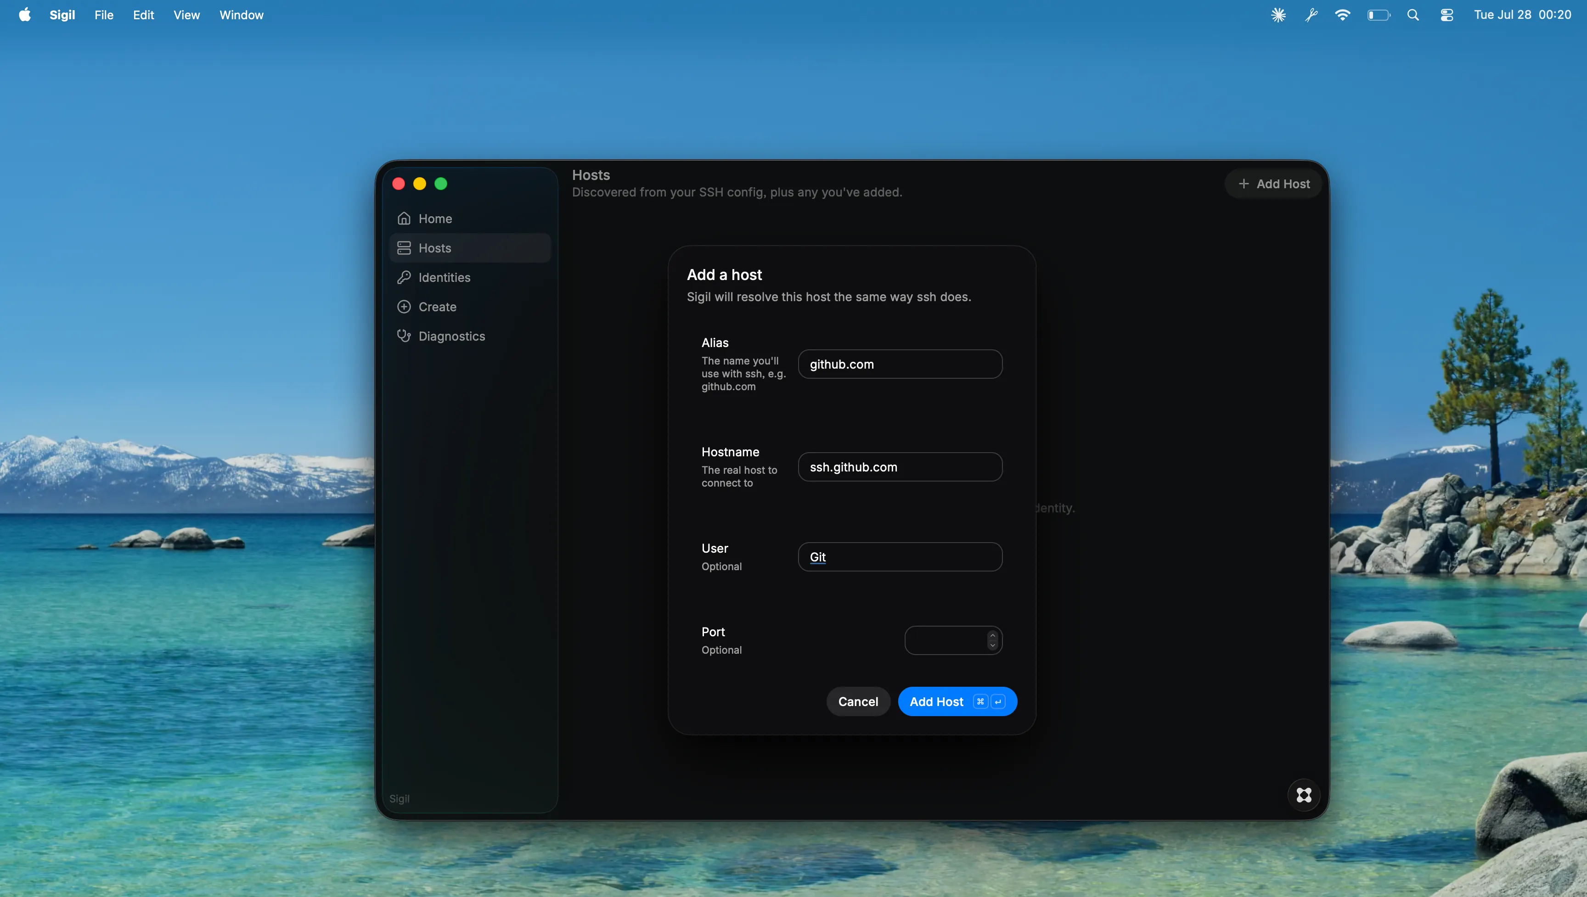Click the date and time display

click(x=1522, y=15)
